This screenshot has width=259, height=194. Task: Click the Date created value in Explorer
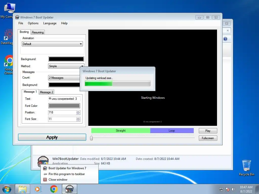click(x=167, y=159)
